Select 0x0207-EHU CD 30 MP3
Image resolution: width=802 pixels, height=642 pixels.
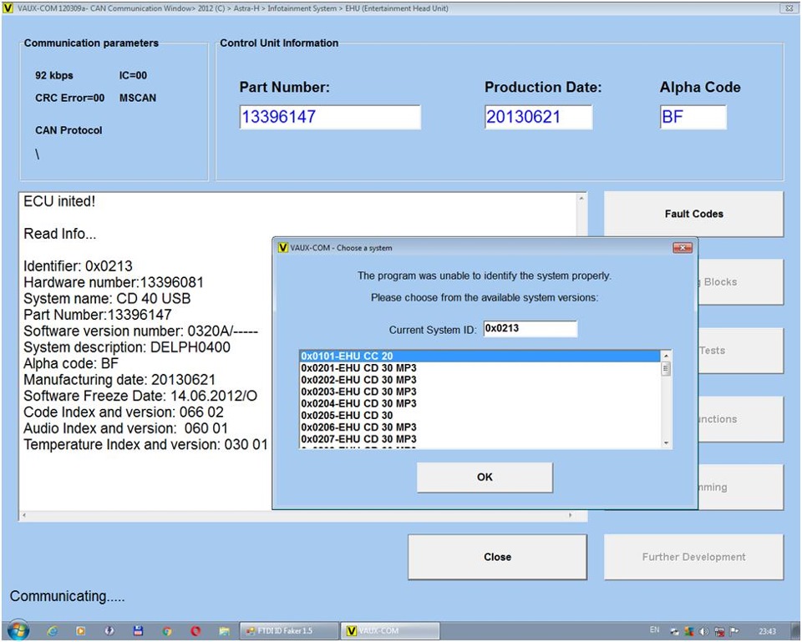point(480,438)
